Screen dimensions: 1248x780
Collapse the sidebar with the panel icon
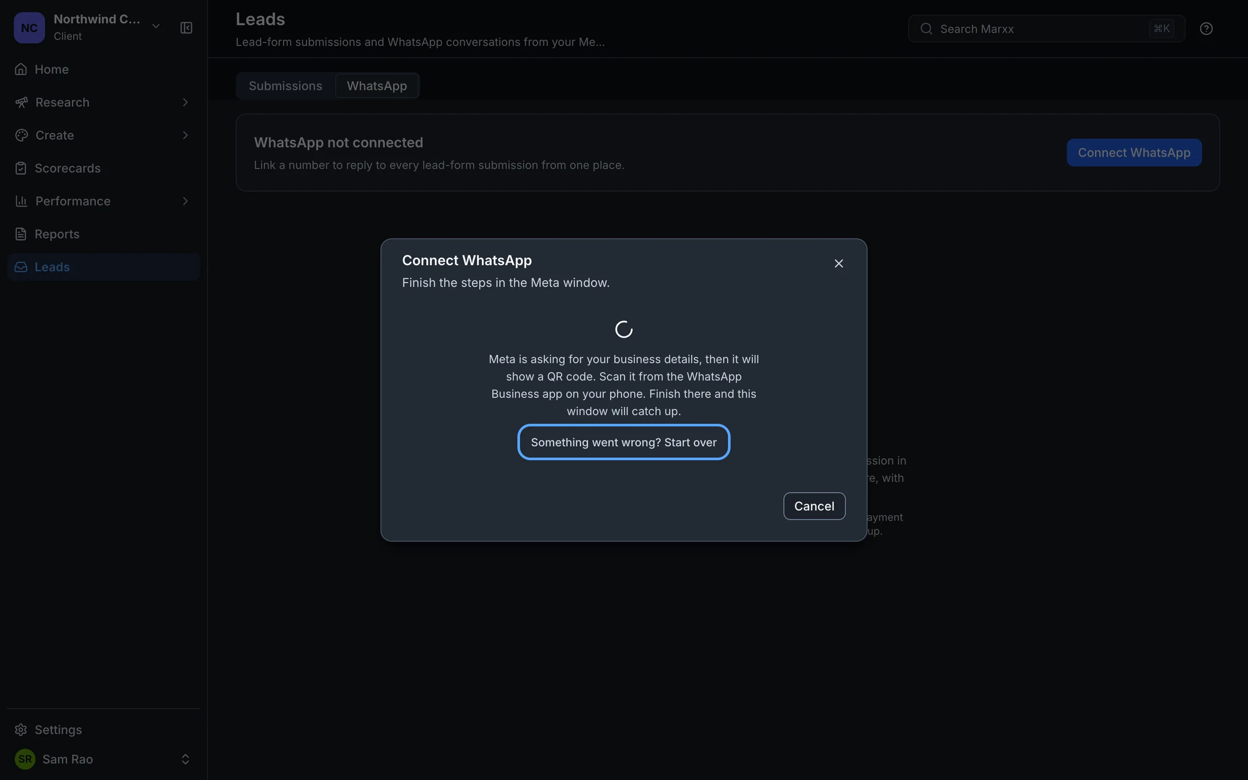[186, 28]
